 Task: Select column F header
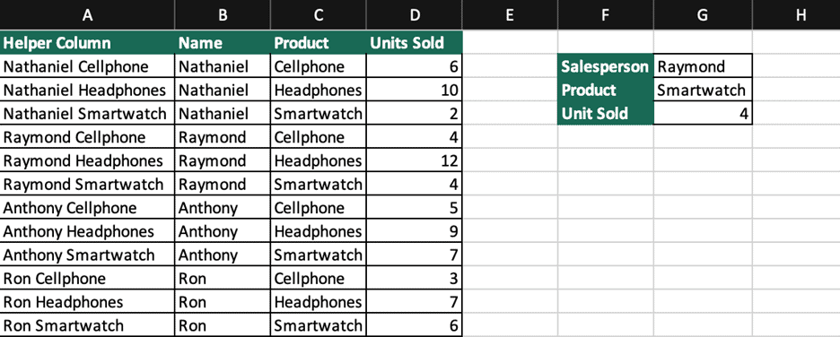tap(606, 15)
